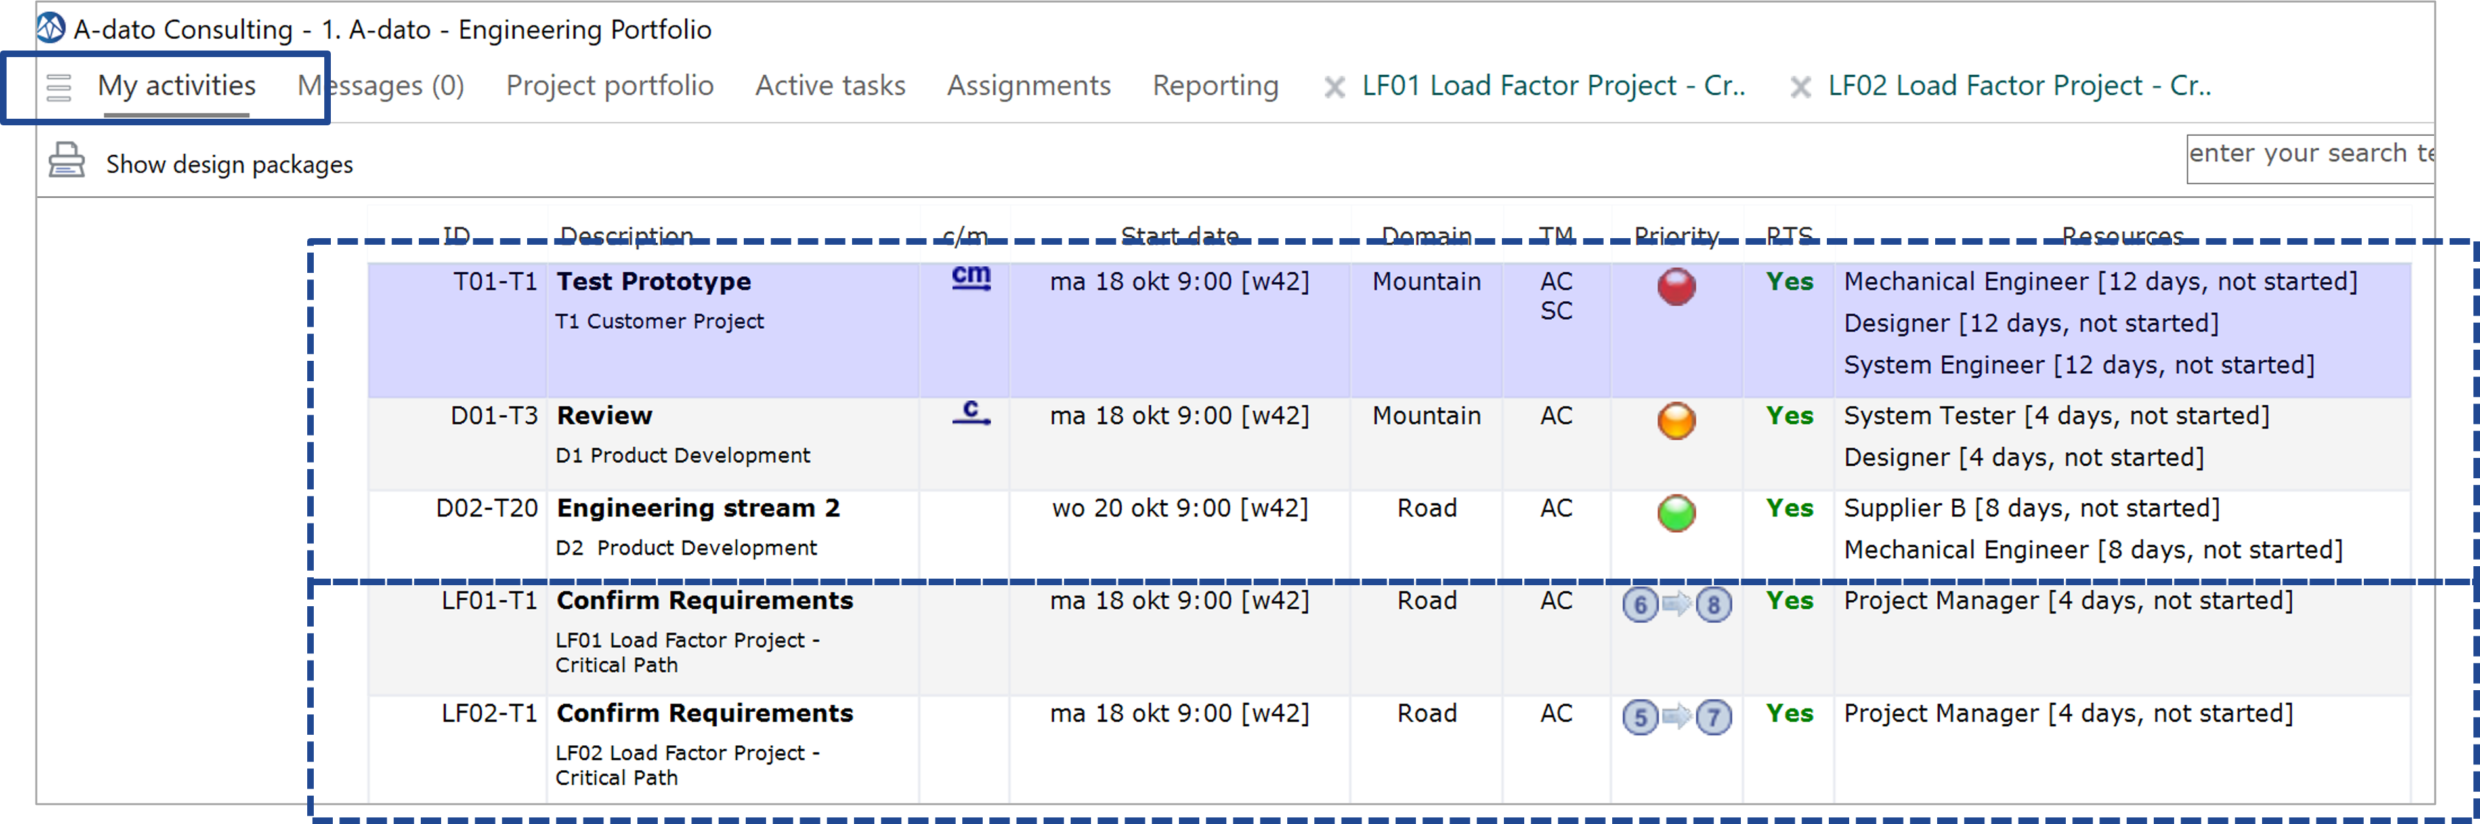Go to the Active tasks tab
The width and height of the screenshot is (2480, 824).
[x=830, y=86]
